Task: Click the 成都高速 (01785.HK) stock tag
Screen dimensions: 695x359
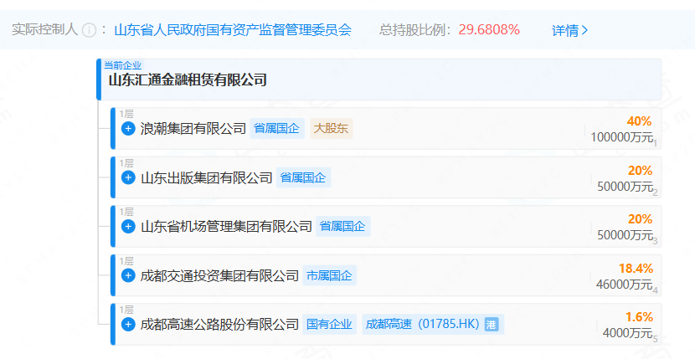Action: (423, 324)
